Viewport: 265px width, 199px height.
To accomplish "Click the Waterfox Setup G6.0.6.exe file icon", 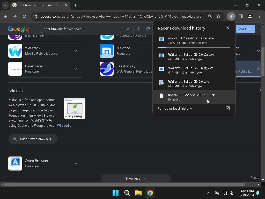I will click(x=161, y=82).
